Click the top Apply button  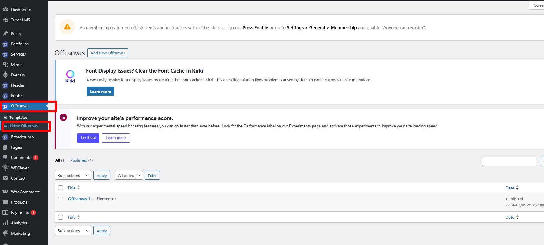coord(102,176)
